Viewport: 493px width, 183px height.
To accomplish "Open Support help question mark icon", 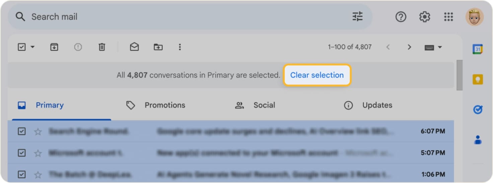I will (x=401, y=17).
